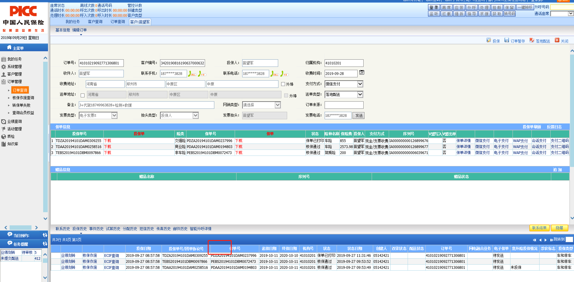Click the 备注 remarks input field
This screenshot has width=574, height=282.
146,105
